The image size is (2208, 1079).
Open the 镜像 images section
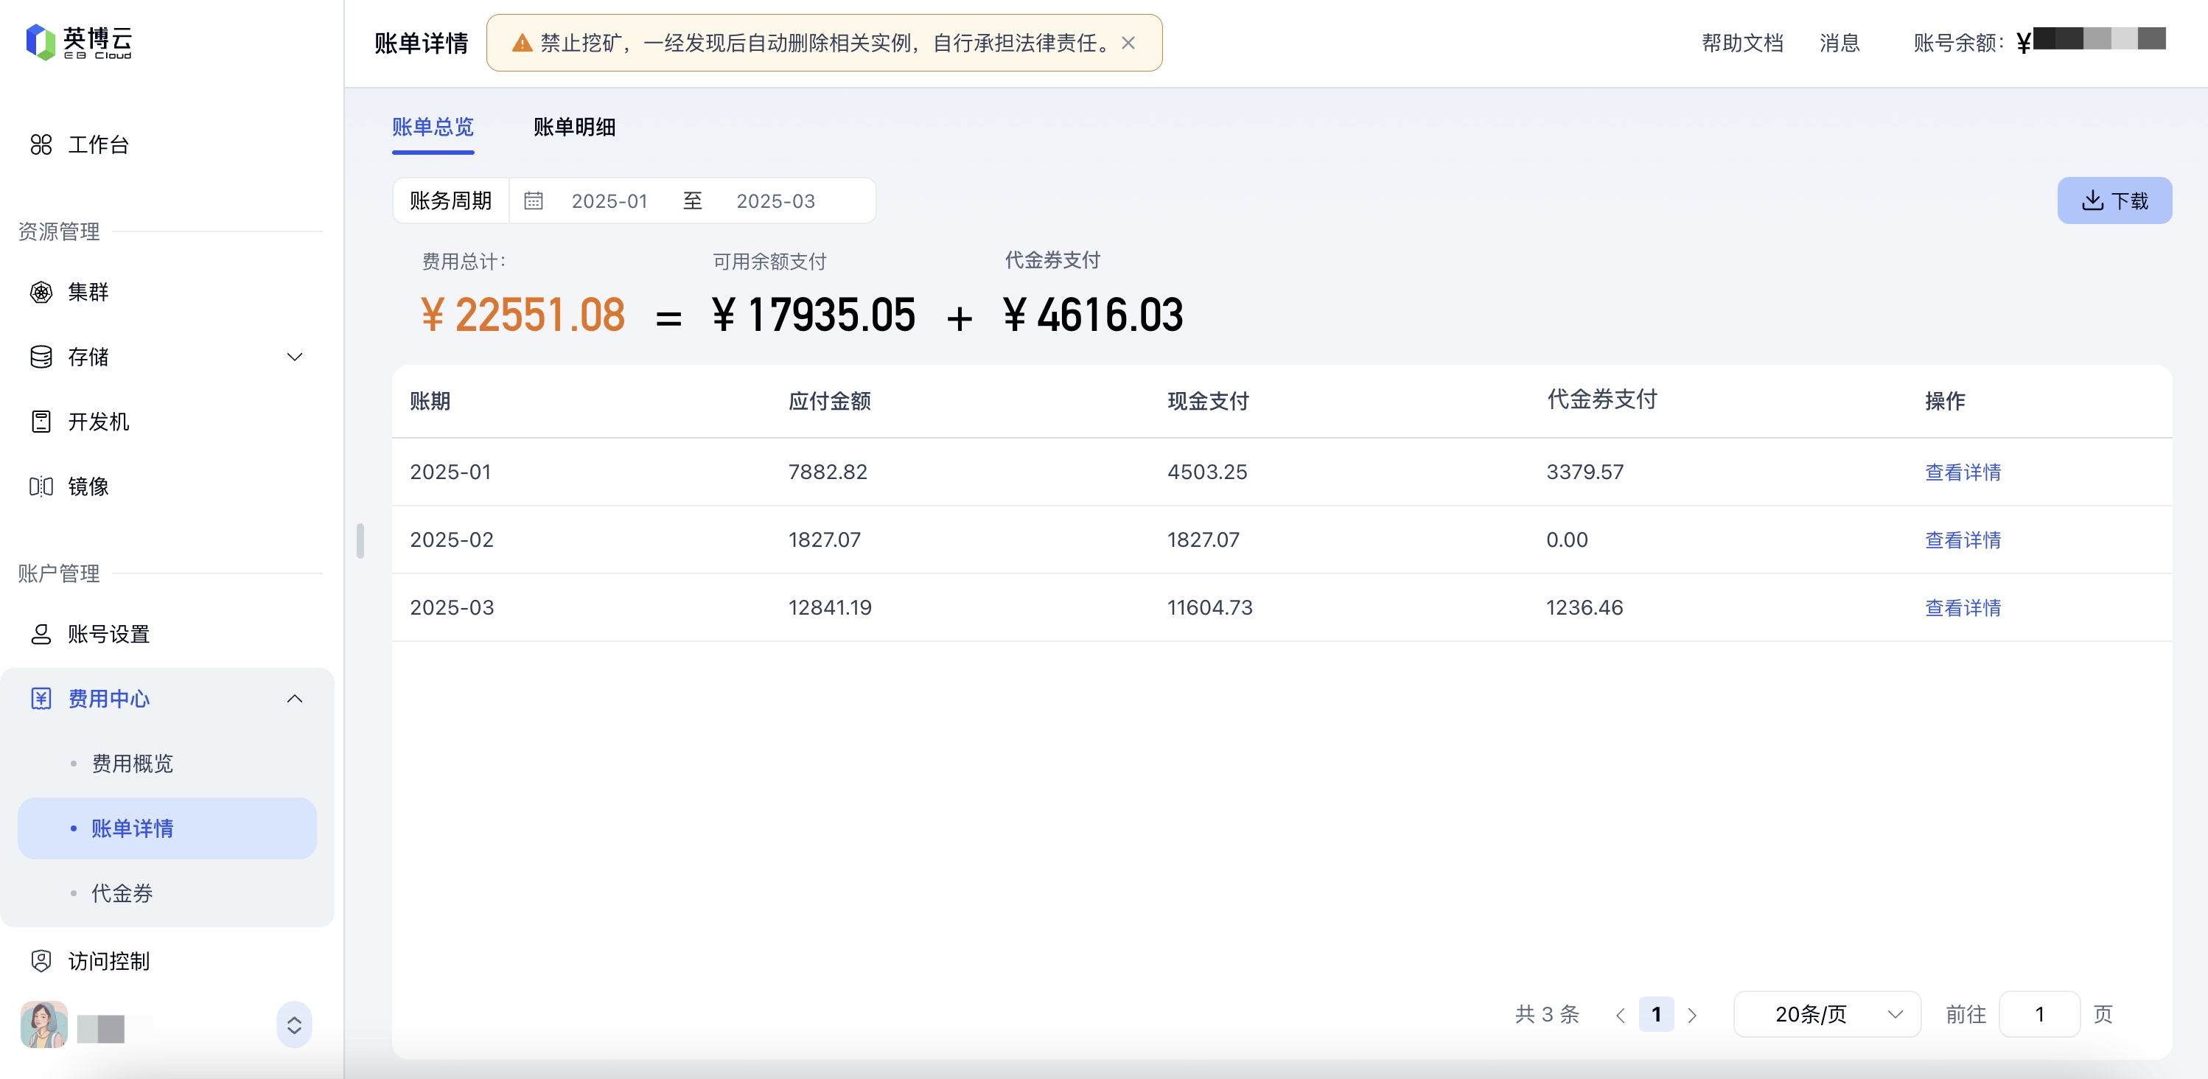[88, 486]
